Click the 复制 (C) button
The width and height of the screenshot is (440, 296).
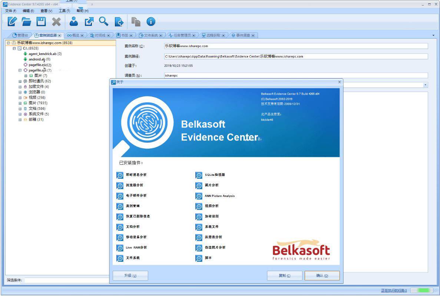point(285,276)
